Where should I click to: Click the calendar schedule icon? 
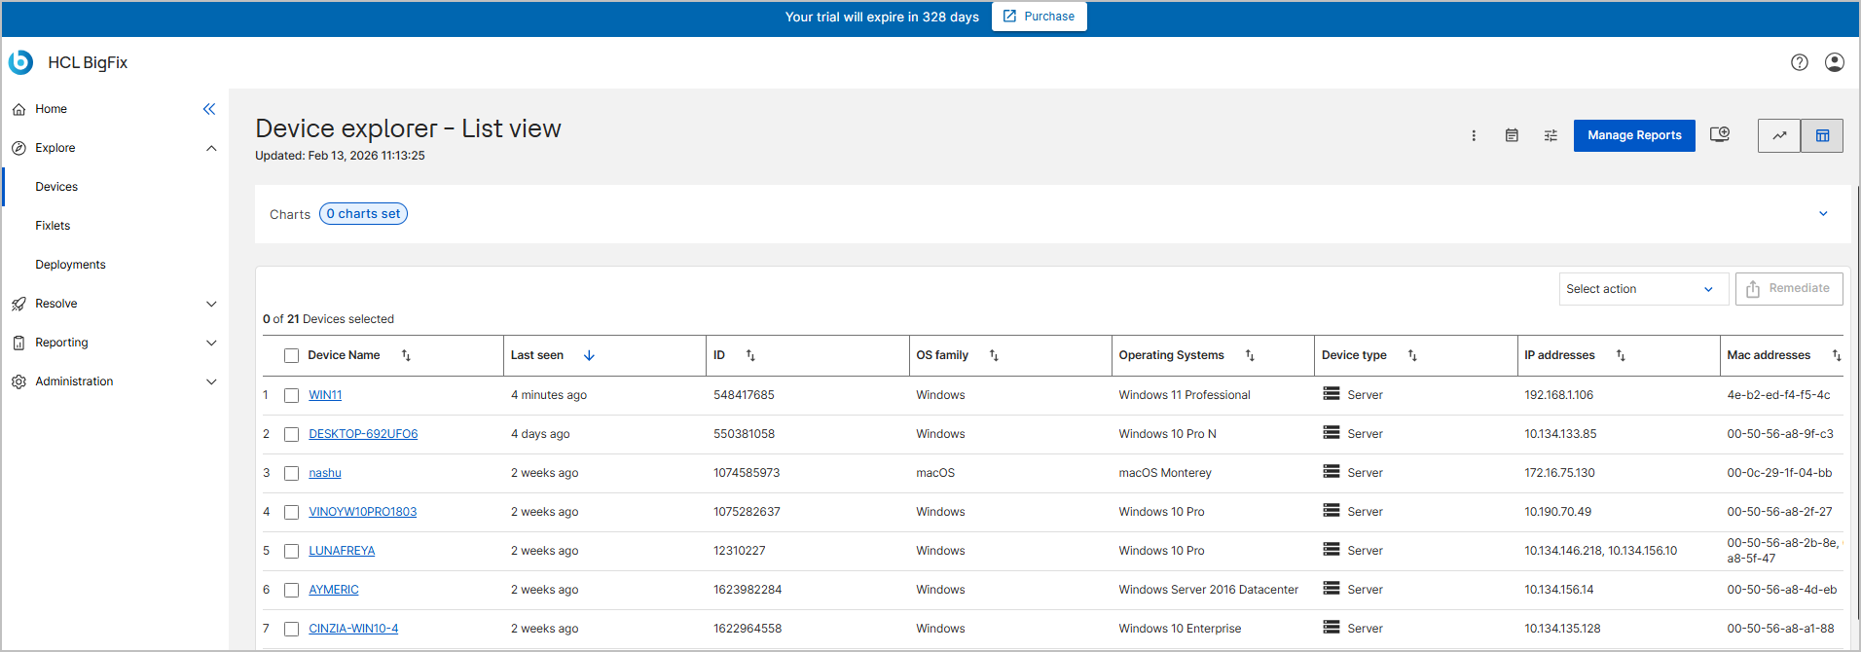pos(1512,136)
